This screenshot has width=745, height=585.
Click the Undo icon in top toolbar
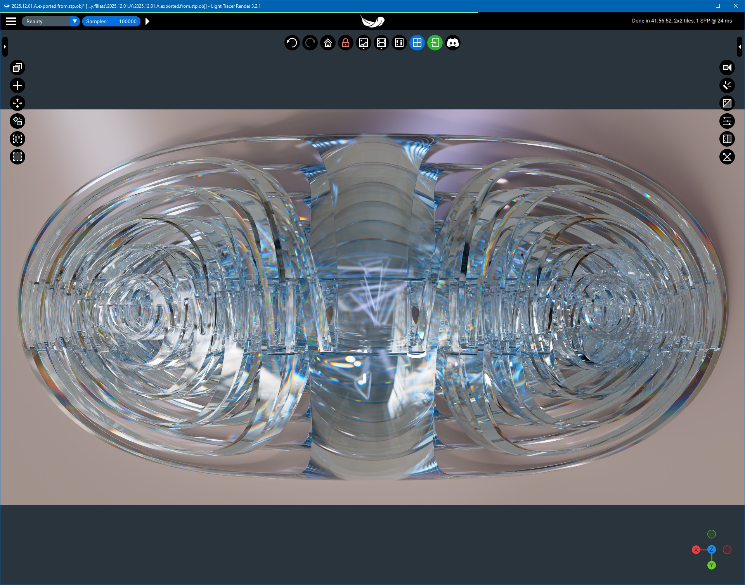(x=292, y=43)
